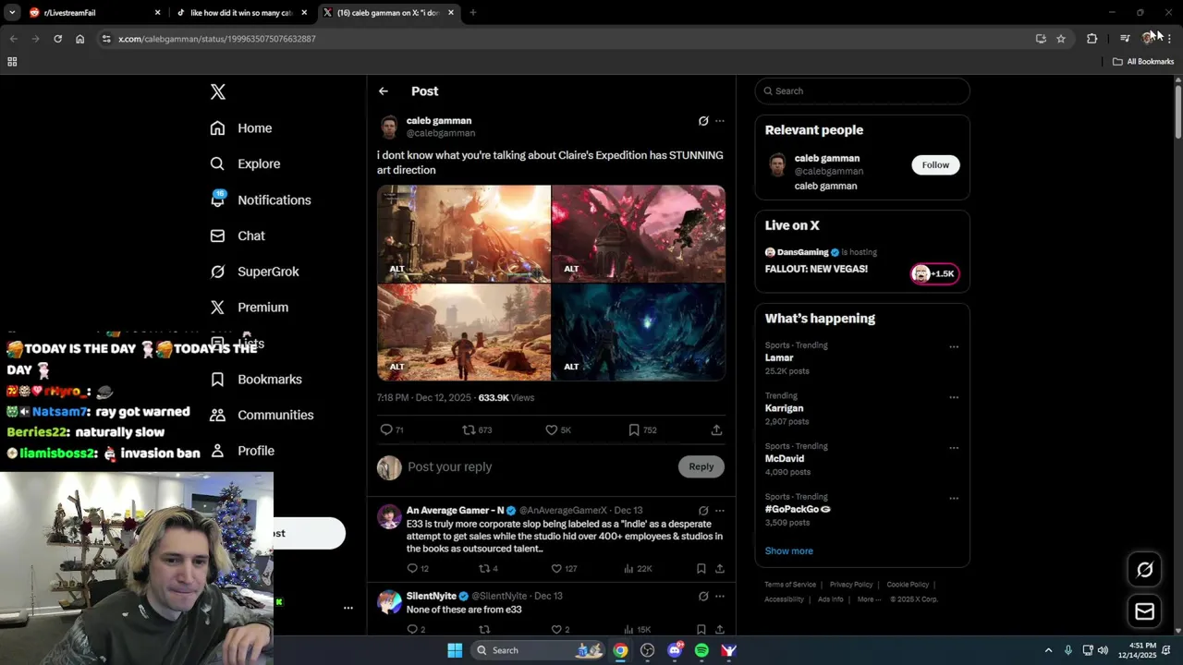The height and width of the screenshot is (665, 1183).
Task: Open the more options menu on caleb gamman's post
Action: coord(720,121)
